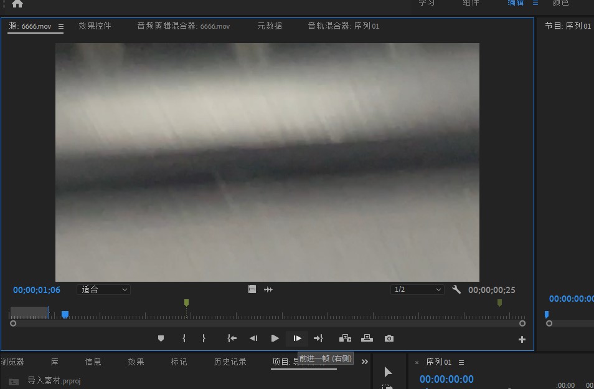Close the 序列 01 timeline tab
The width and height of the screenshot is (594, 389).
click(417, 363)
